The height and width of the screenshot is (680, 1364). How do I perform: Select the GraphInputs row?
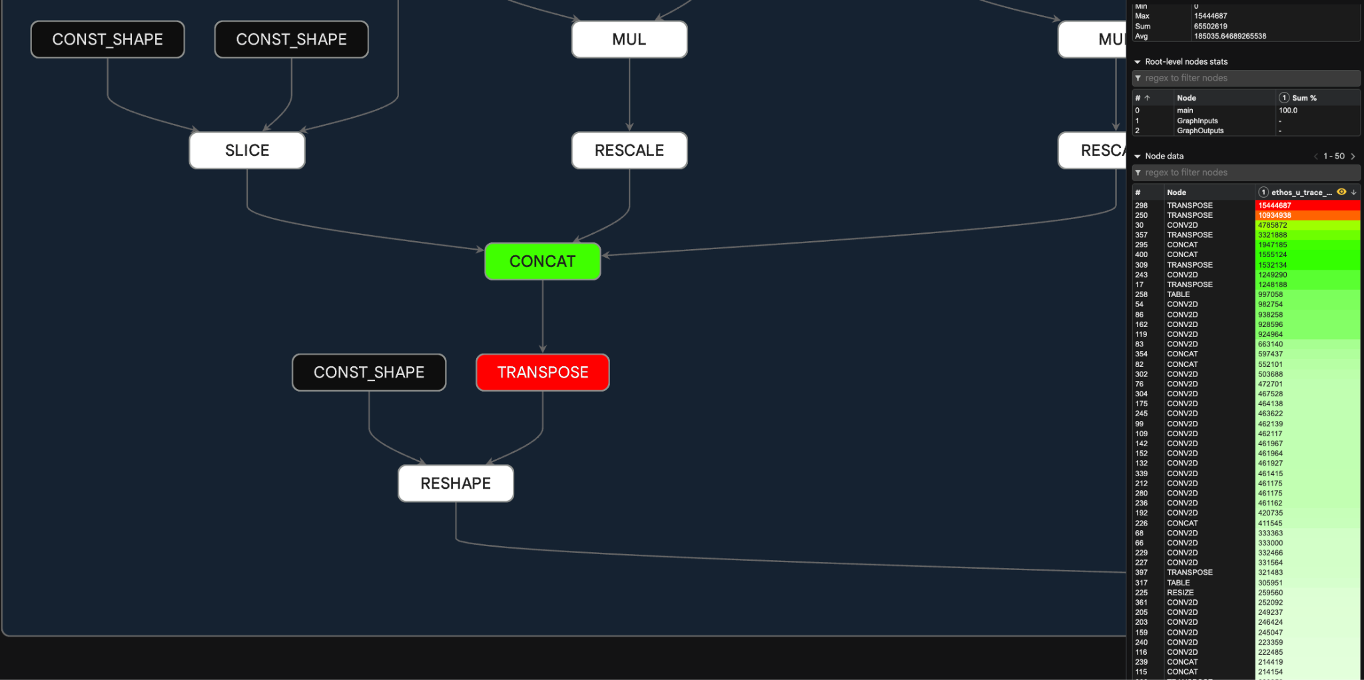point(1246,121)
